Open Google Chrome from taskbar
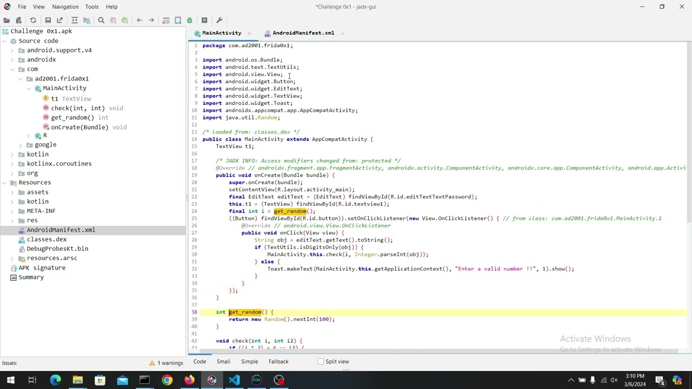This screenshot has height=389, width=692. click(x=167, y=380)
